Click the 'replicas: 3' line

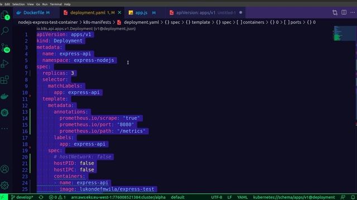tap(58, 73)
